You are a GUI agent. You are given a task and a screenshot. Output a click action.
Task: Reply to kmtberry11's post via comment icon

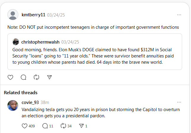pyautogui.click(x=23, y=77)
